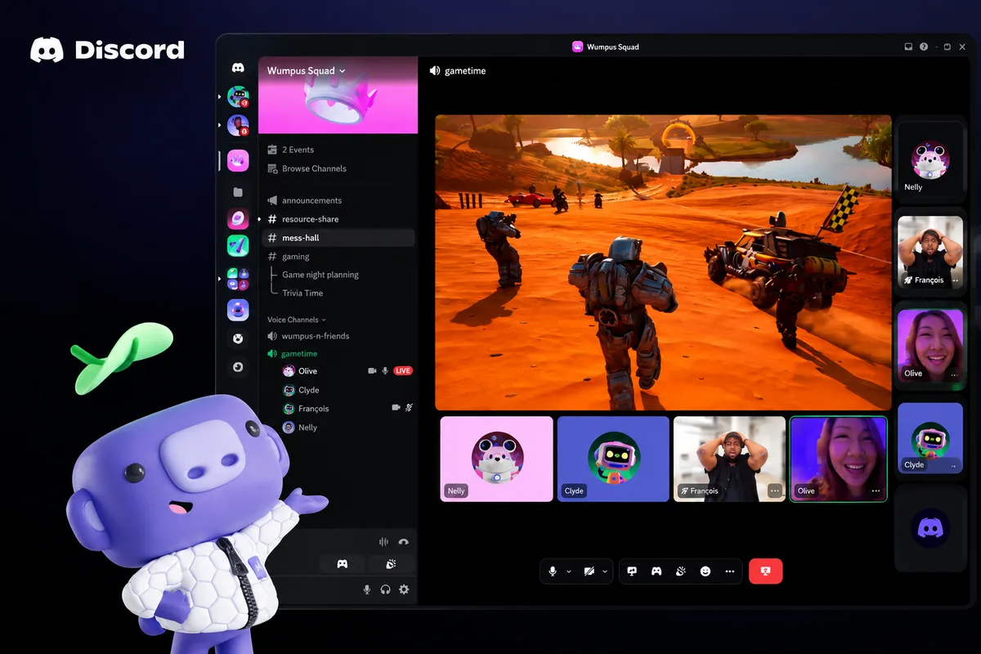Open the green paper-plane server icon
Image resolution: width=981 pixels, height=654 pixels.
pos(238,245)
